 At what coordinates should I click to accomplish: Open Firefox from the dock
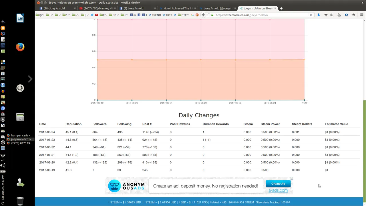click(20, 47)
